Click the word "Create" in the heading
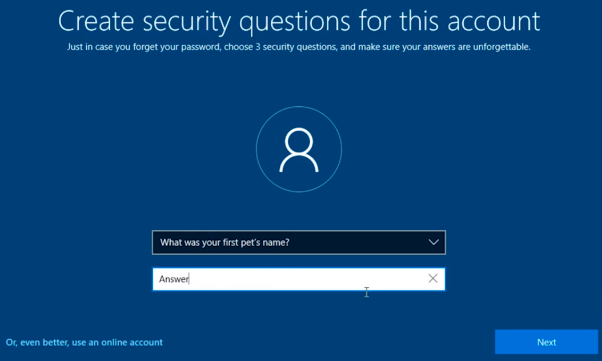 pyautogui.click(x=97, y=22)
